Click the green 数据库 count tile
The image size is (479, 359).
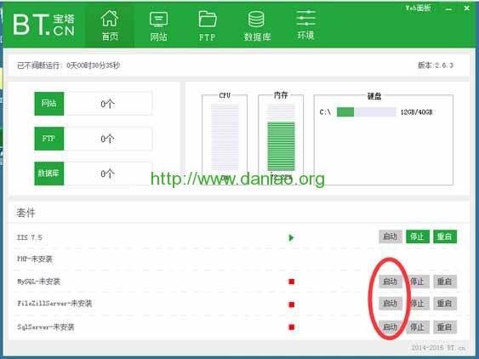tap(48, 174)
